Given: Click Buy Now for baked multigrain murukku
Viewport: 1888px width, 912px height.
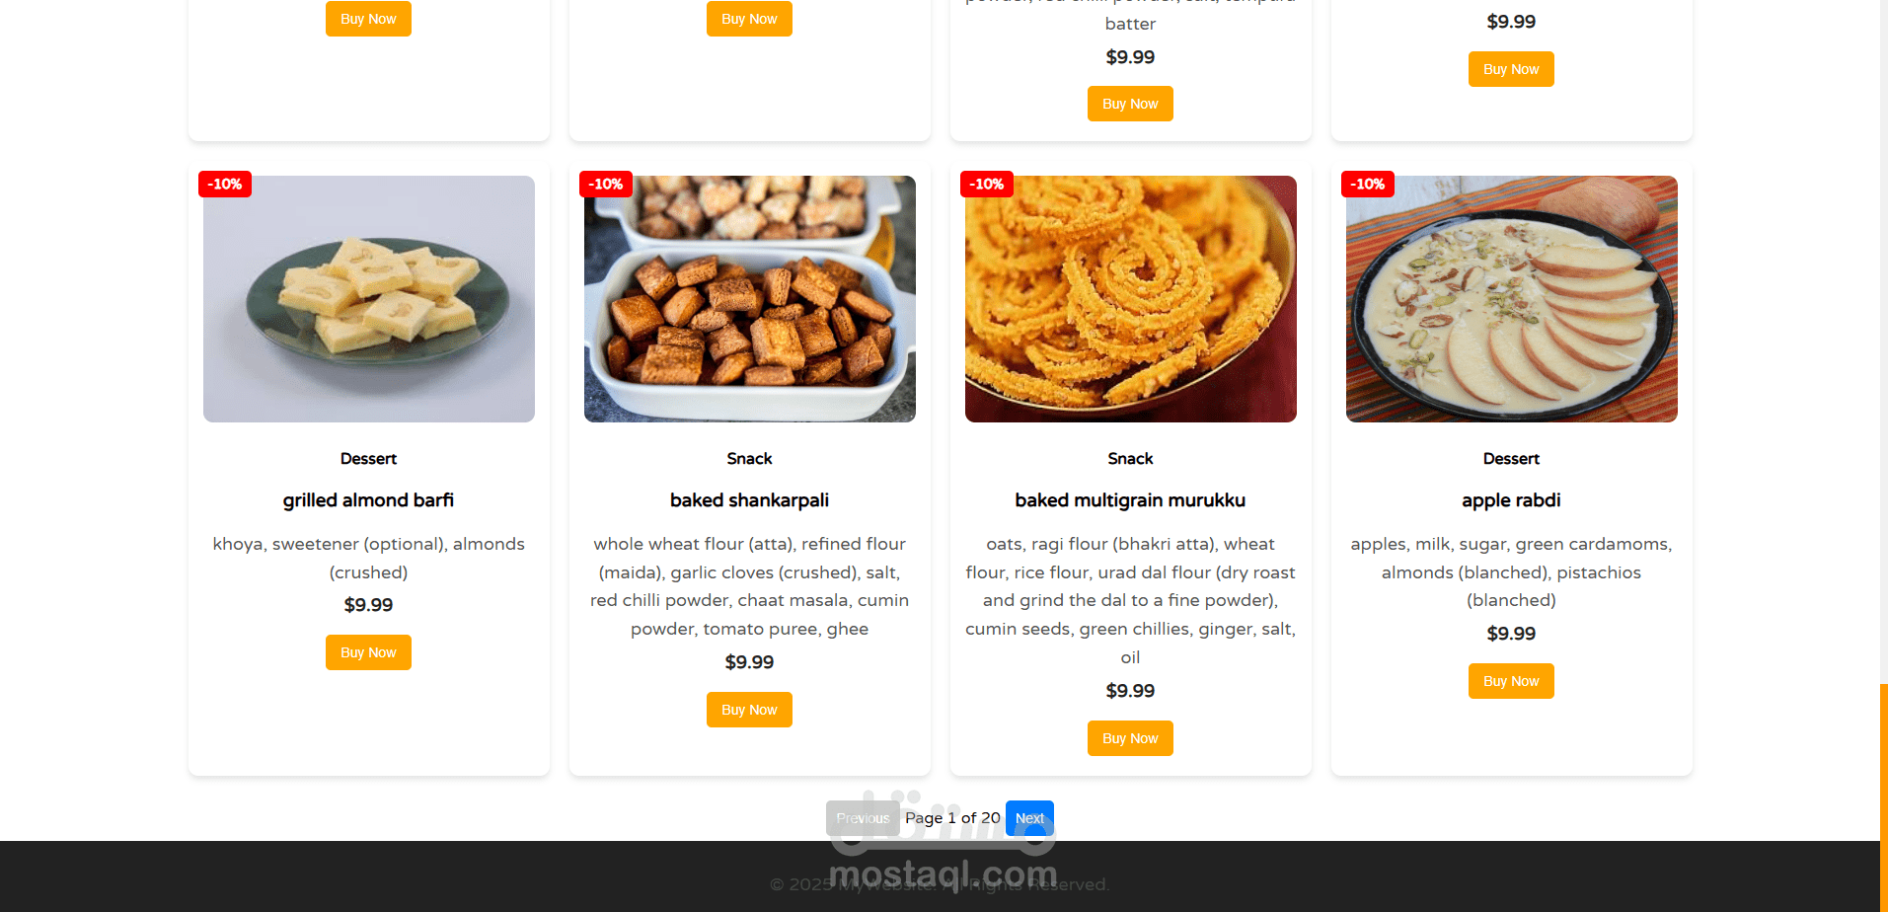Looking at the screenshot, I should [x=1130, y=738].
